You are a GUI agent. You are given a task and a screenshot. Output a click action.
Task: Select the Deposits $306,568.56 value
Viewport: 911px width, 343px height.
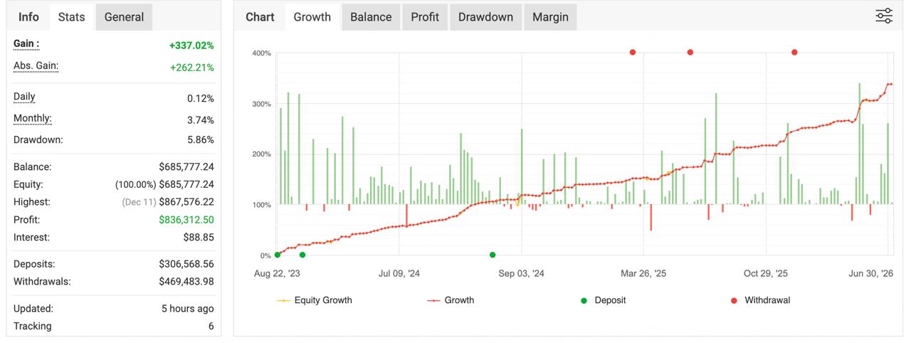(x=186, y=264)
